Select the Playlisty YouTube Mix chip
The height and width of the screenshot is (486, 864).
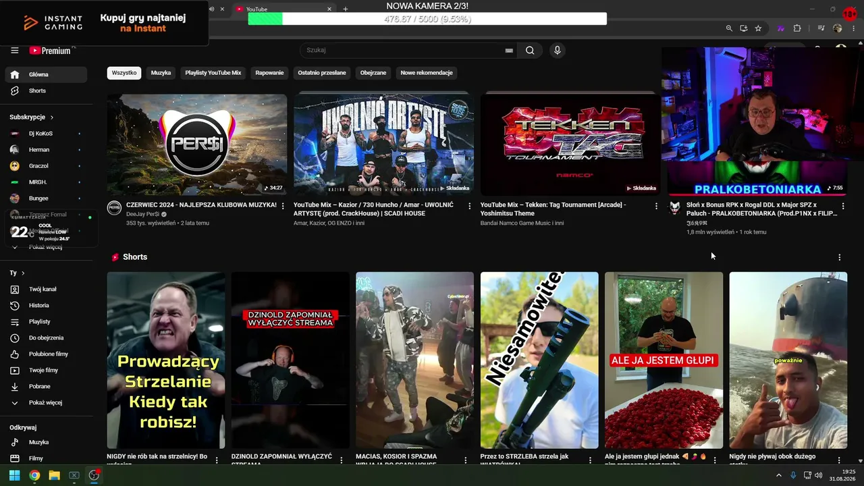pos(213,73)
